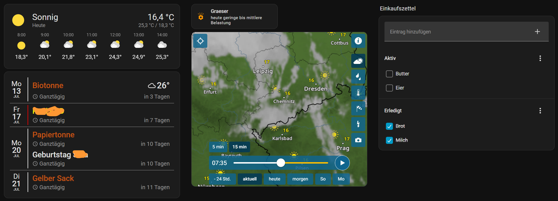
Task: Check the Eier checkbox
Action: [x=389, y=88]
